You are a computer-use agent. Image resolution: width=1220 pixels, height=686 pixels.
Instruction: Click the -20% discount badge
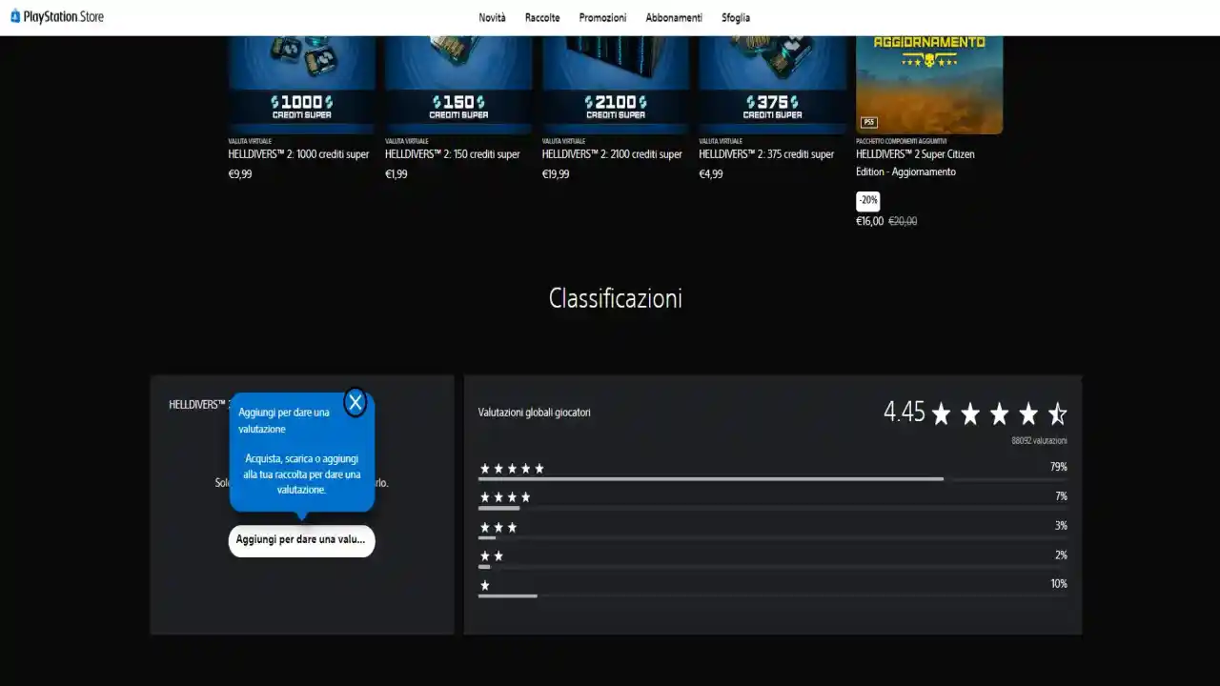(x=867, y=201)
